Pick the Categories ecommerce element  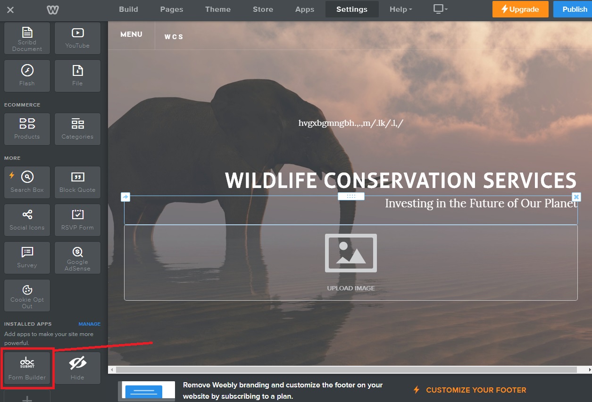[77, 129]
